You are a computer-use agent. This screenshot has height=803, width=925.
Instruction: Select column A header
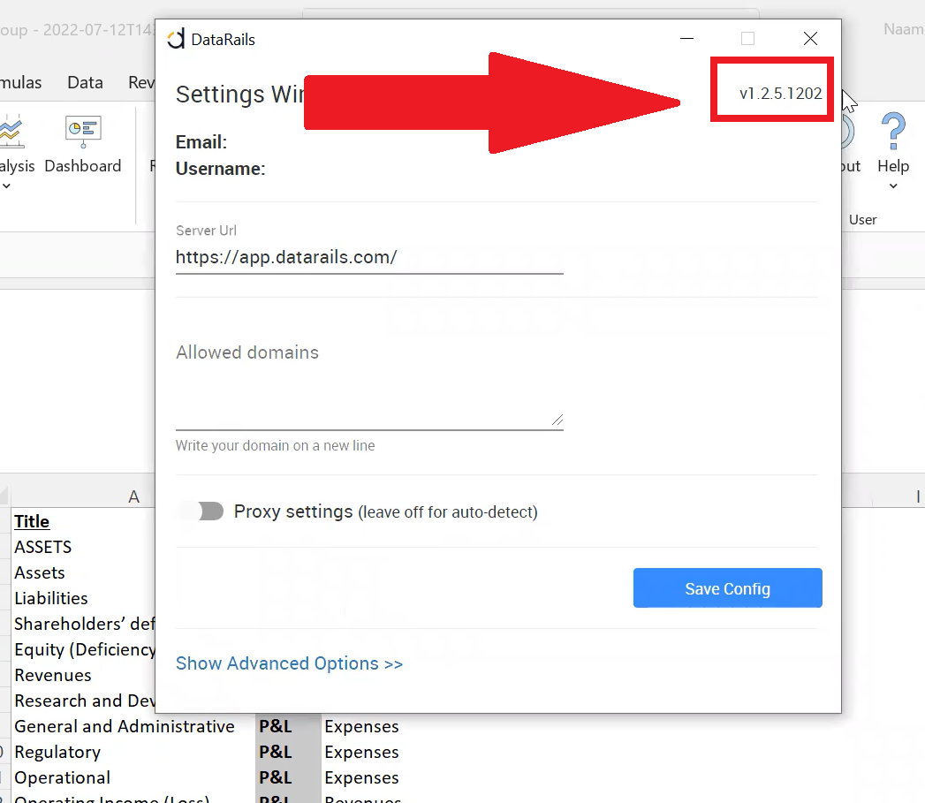click(x=134, y=496)
